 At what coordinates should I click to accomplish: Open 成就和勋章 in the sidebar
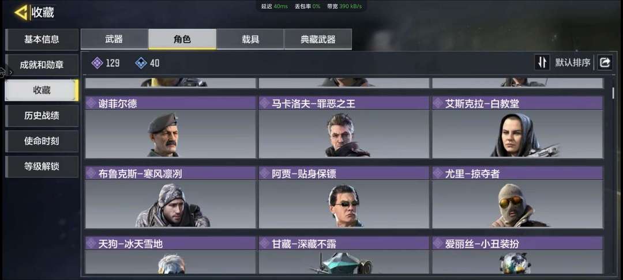coord(42,65)
